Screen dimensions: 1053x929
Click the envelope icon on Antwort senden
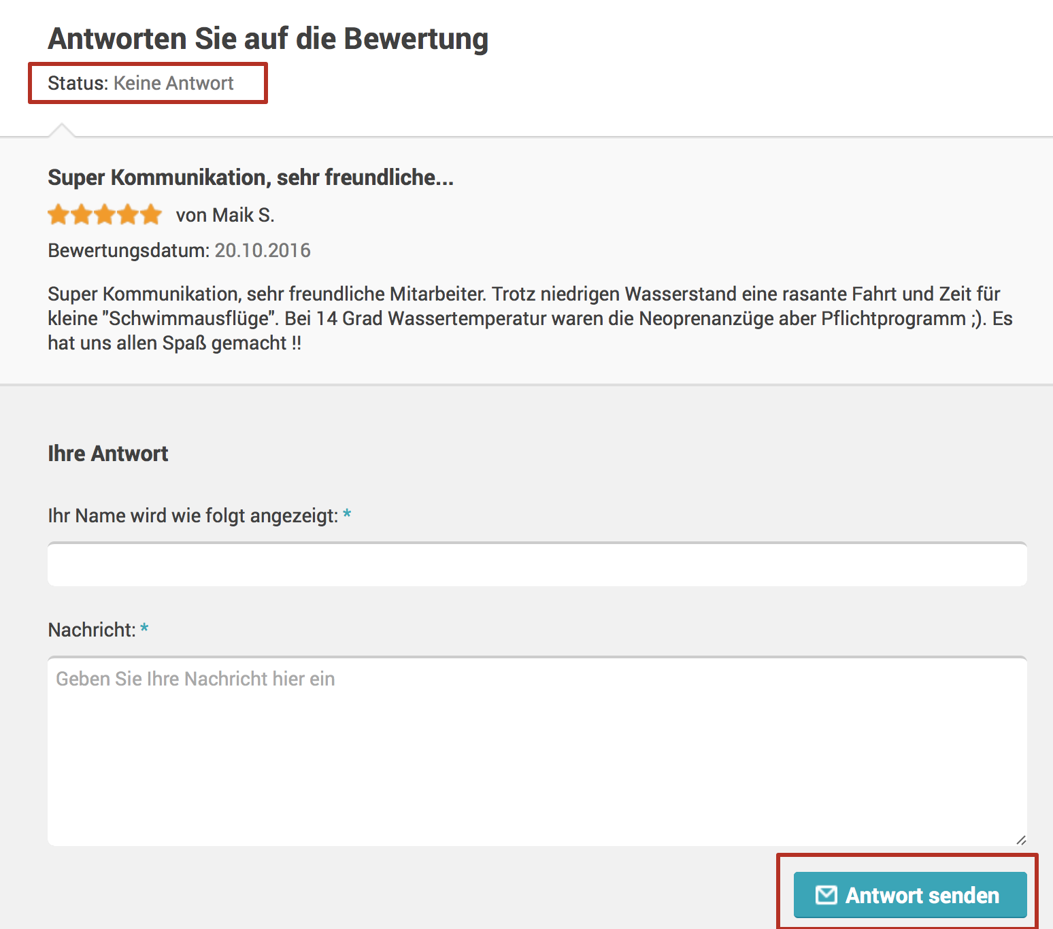click(826, 895)
